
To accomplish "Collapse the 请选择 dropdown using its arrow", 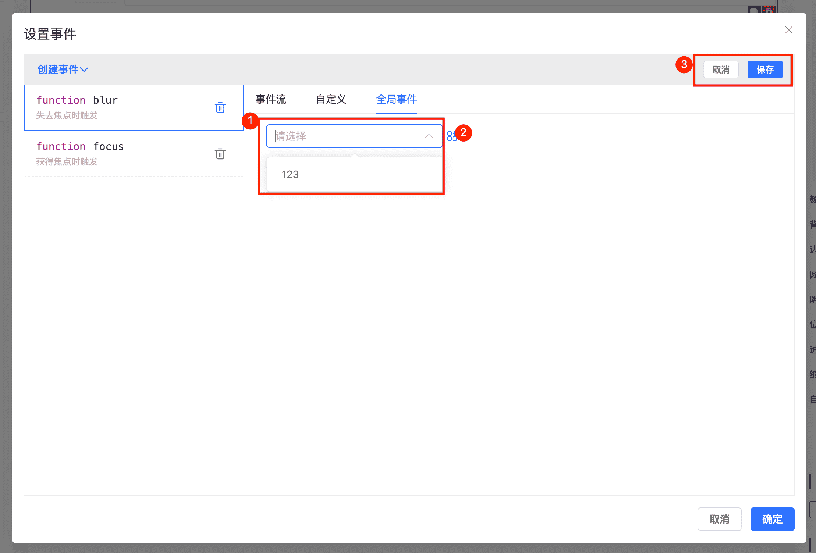I will click(x=429, y=136).
